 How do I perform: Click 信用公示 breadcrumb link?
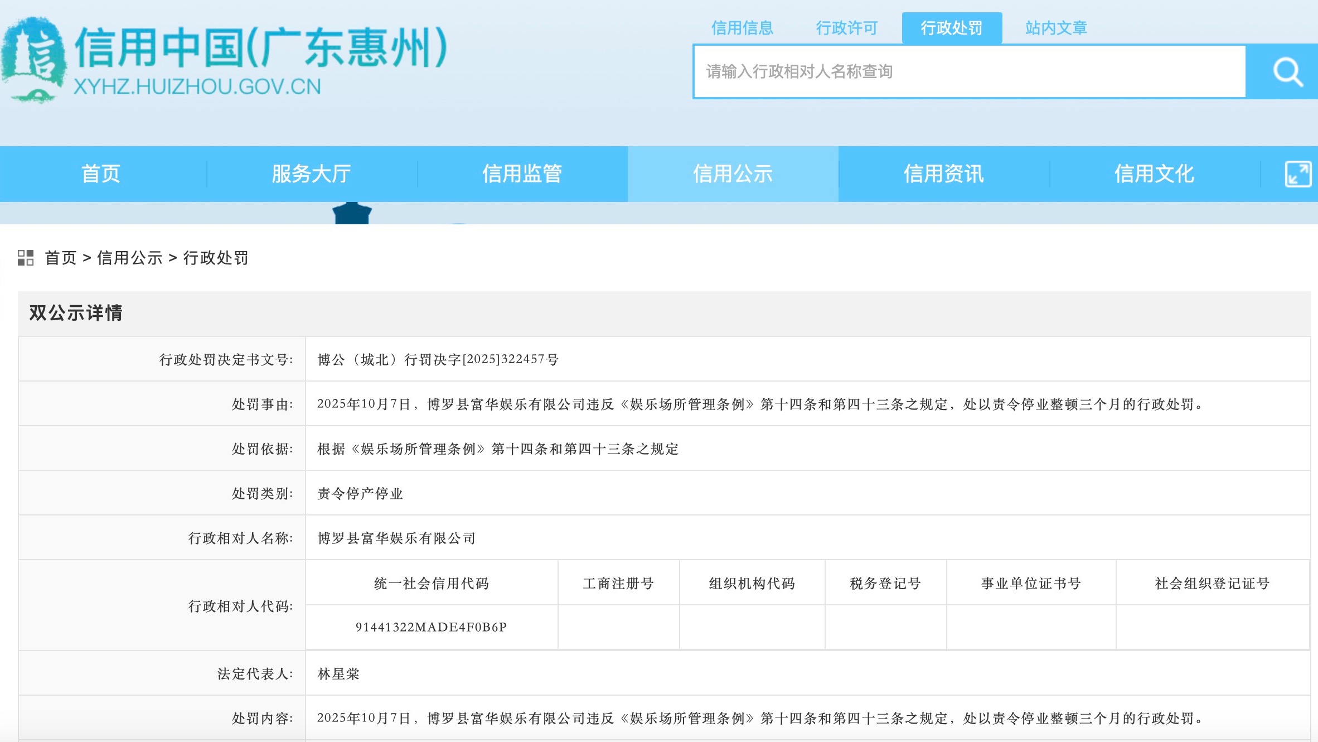[130, 258]
